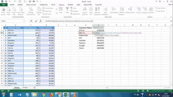Open Chrome from the taskbar
Image resolution: width=173 pixels, height=97 pixels.
(x=43, y=95)
